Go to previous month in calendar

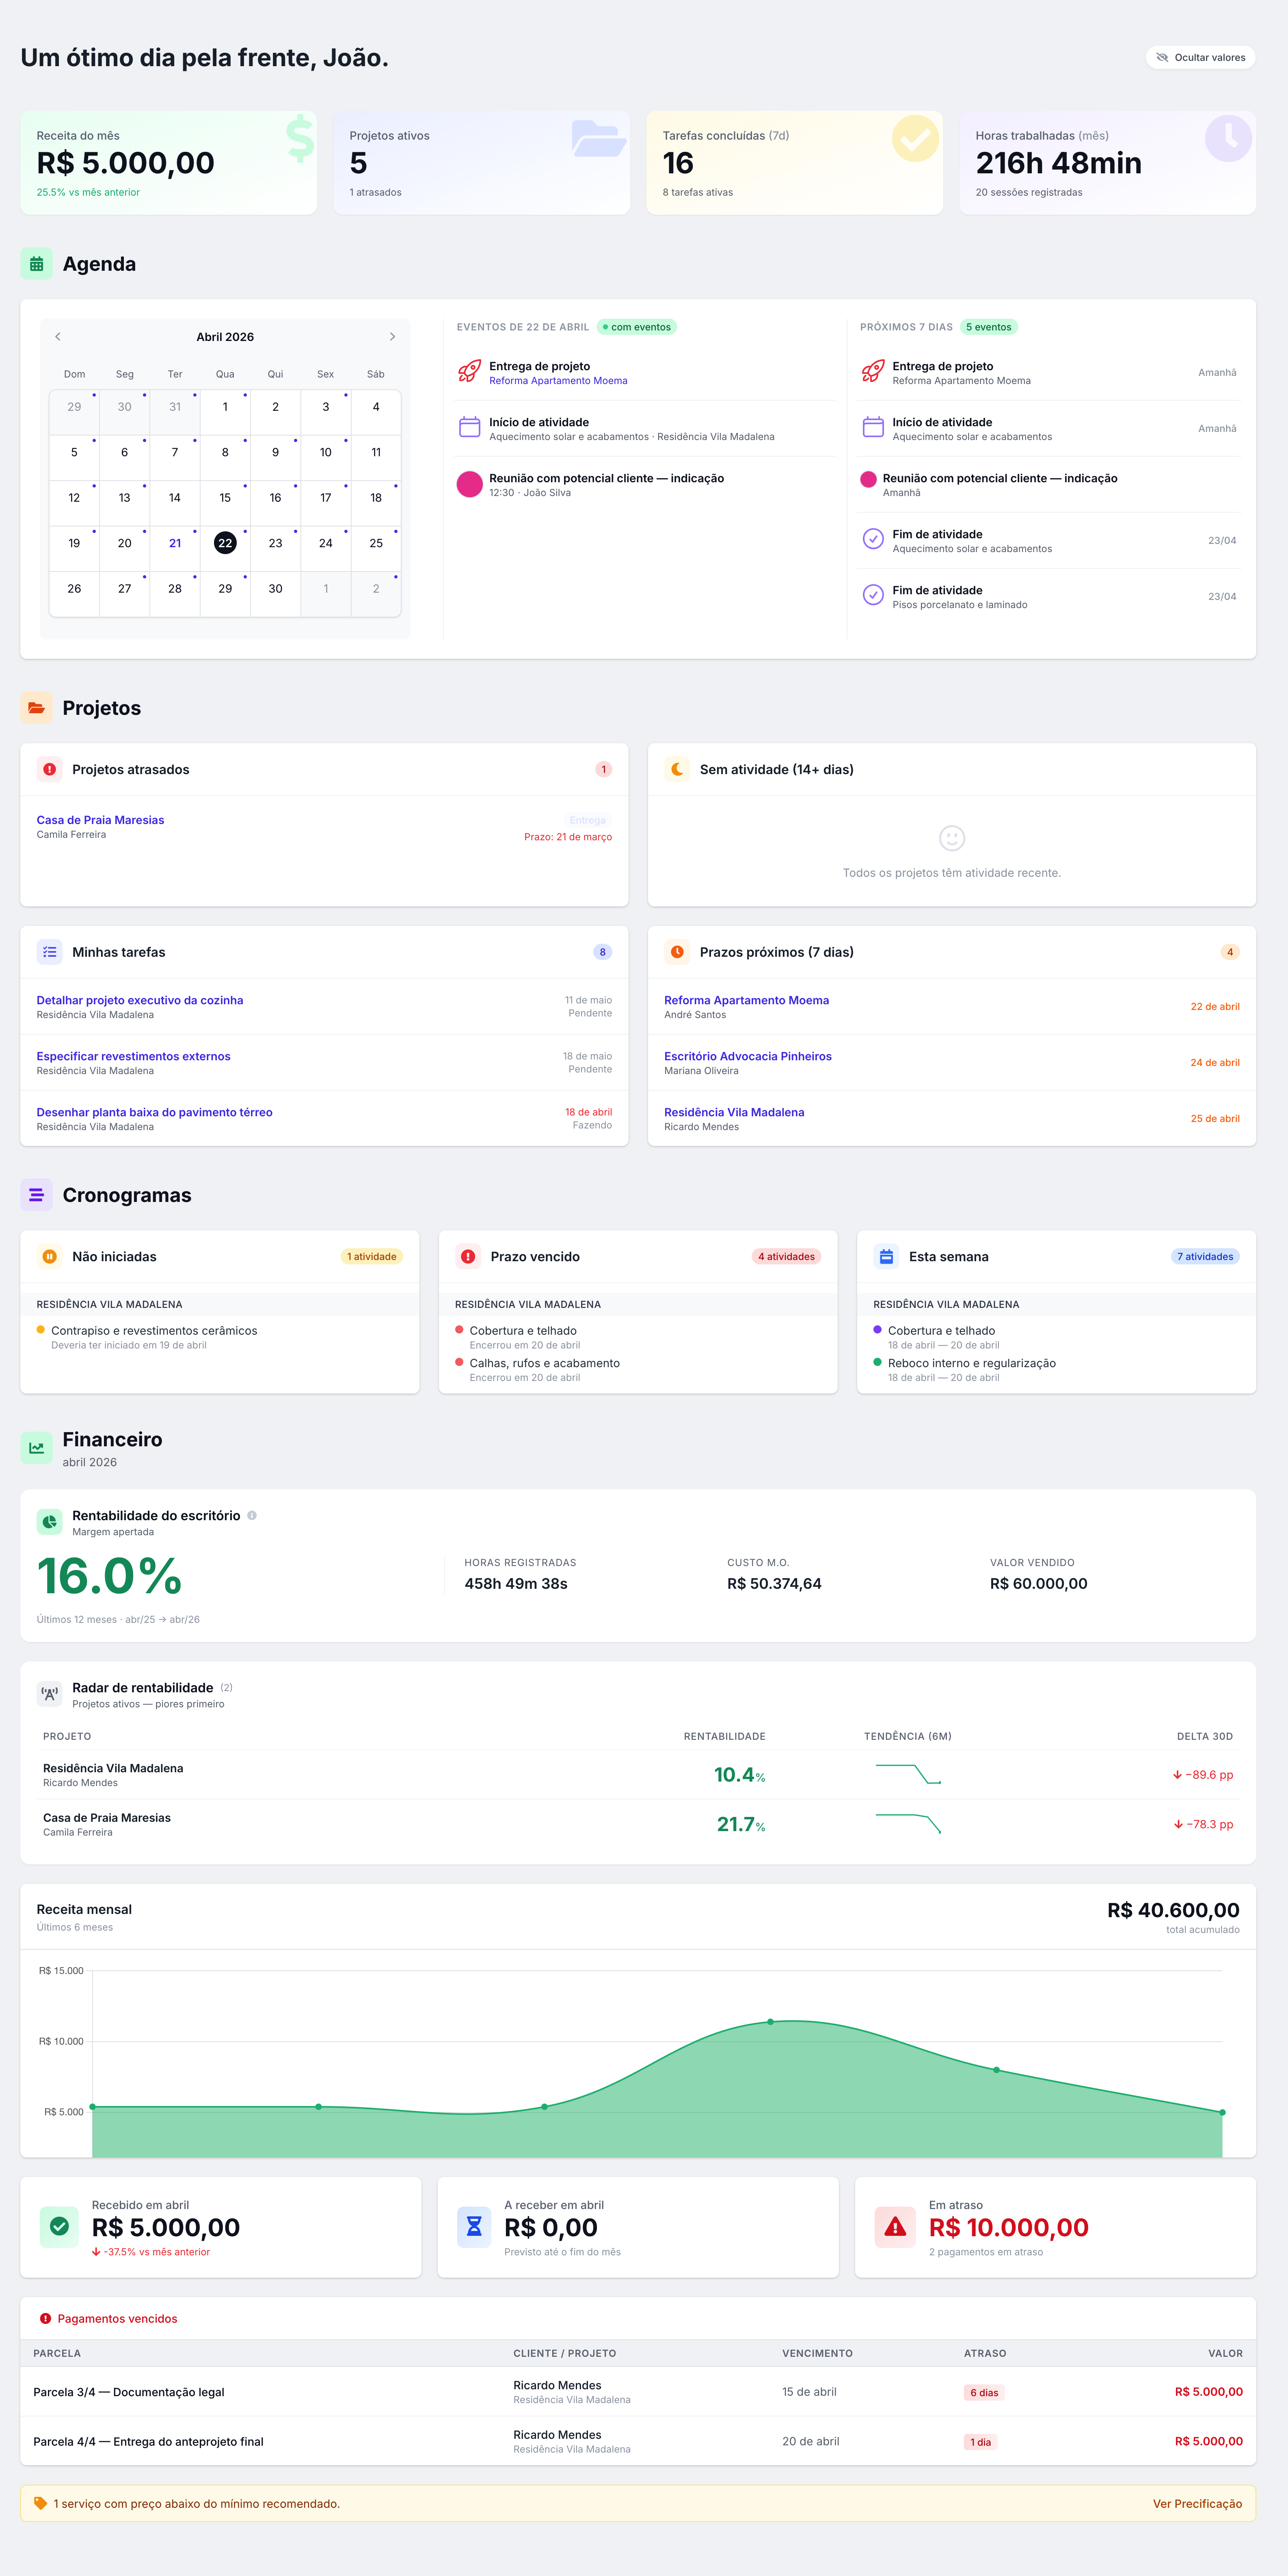pos(58,337)
